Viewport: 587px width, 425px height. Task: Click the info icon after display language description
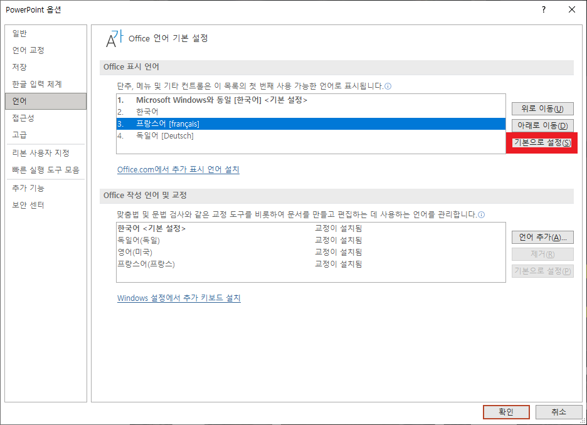[x=388, y=87]
